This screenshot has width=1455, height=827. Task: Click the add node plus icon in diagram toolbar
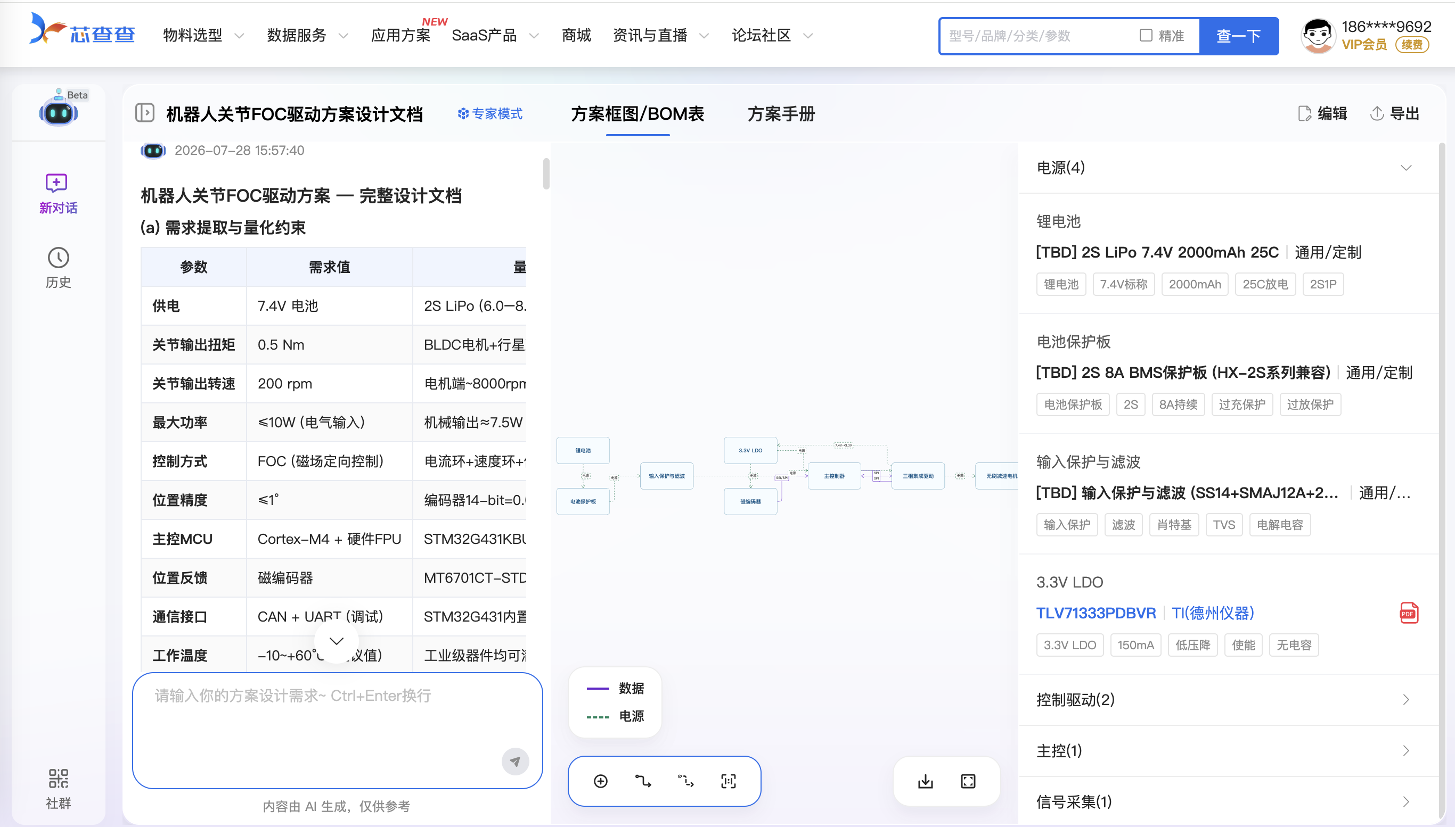pos(600,781)
